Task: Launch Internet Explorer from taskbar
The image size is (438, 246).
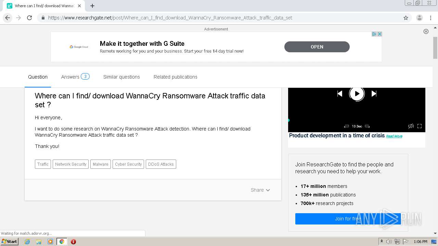Action: (27, 242)
